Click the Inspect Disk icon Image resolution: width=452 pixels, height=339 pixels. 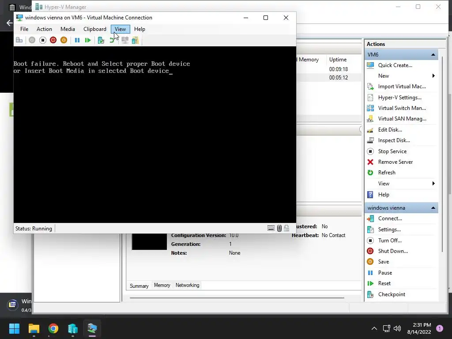(x=370, y=140)
